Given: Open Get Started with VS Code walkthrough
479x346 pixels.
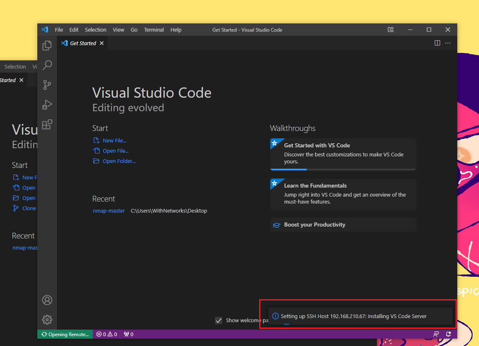Looking at the screenshot, I should click(x=343, y=154).
